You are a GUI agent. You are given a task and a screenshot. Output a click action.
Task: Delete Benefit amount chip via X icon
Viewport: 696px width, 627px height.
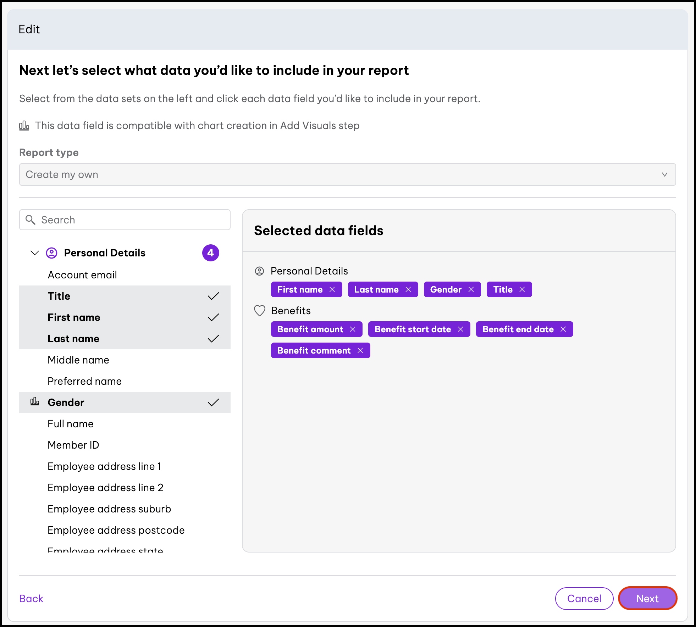click(353, 329)
